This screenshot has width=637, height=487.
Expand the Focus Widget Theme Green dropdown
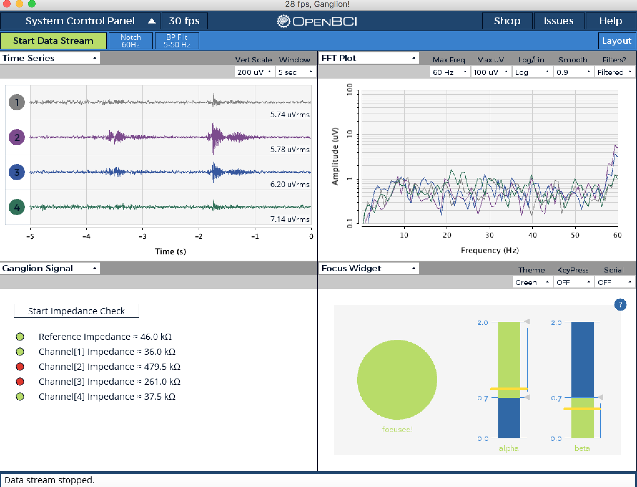pyautogui.click(x=532, y=282)
